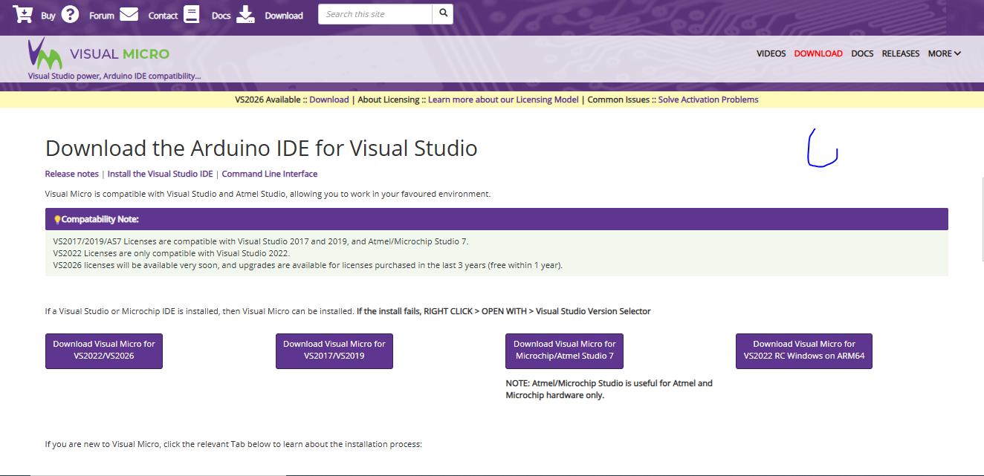Focus the 'Search this site' field

click(x=375, y=14)
